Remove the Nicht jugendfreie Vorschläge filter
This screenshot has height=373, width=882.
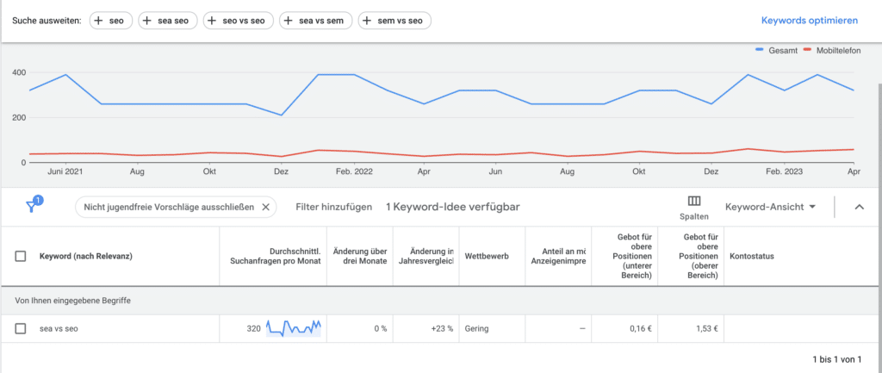pos(265,207)
